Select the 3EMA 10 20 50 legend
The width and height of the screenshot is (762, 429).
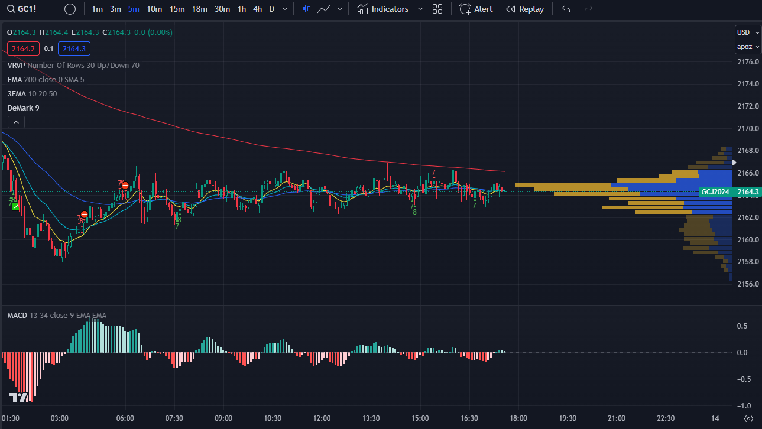click(32, 93)
